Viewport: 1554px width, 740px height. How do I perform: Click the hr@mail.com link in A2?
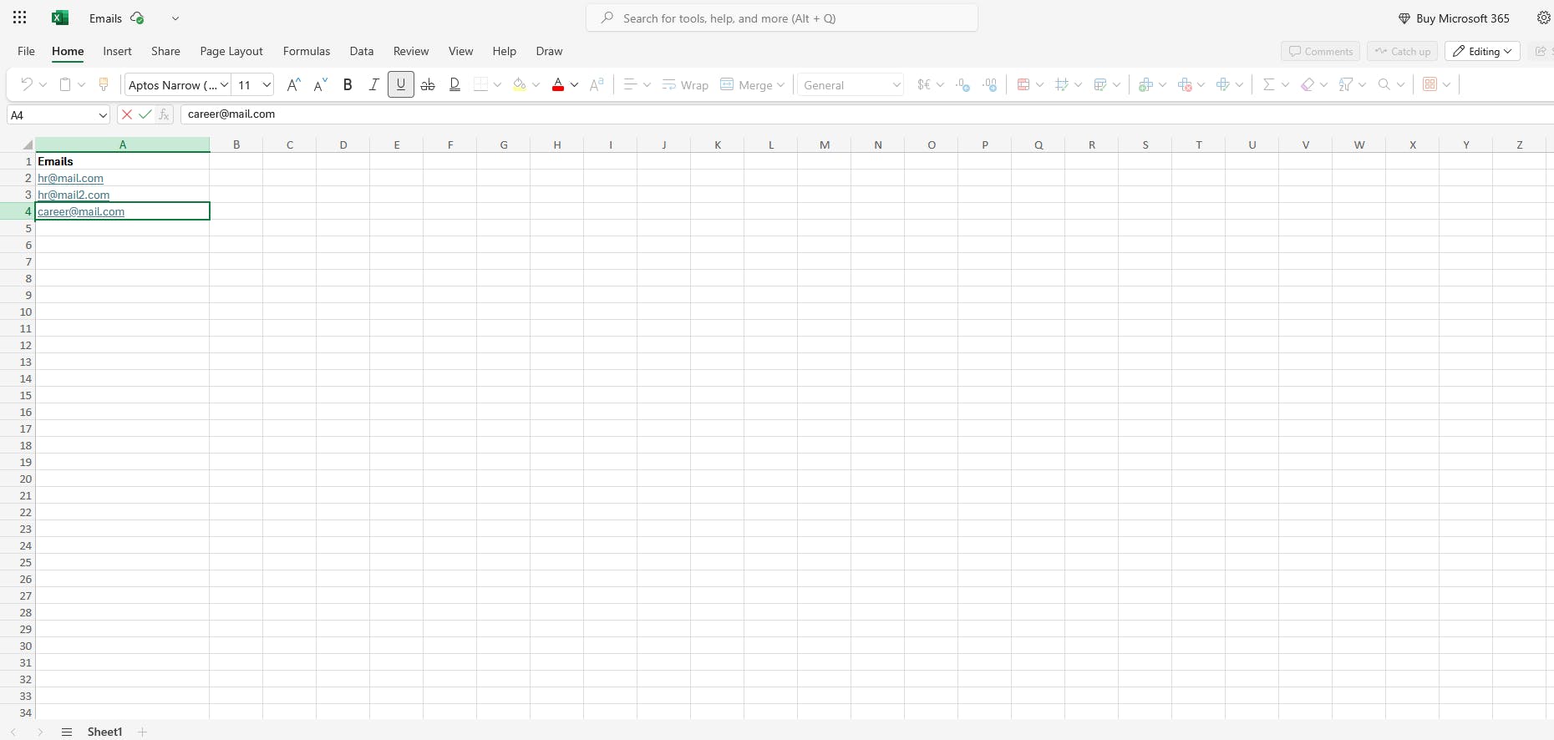[70, 178]
